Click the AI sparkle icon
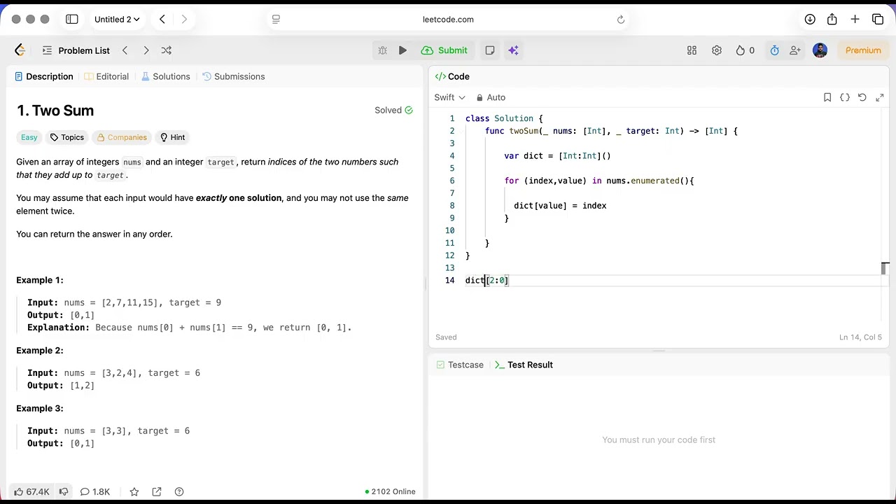The image size is (896, 504). pyautogui.click(x=513, y=50)
